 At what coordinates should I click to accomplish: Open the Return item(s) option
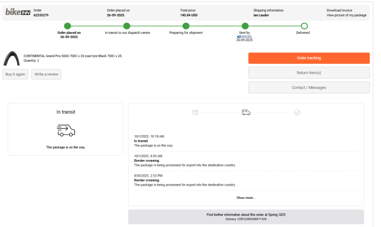[x=309, y=73]
